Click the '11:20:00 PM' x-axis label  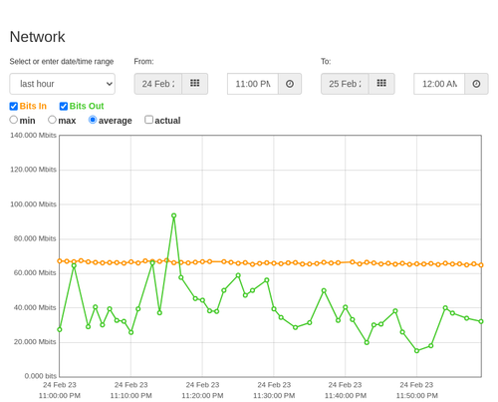[202, 396]
